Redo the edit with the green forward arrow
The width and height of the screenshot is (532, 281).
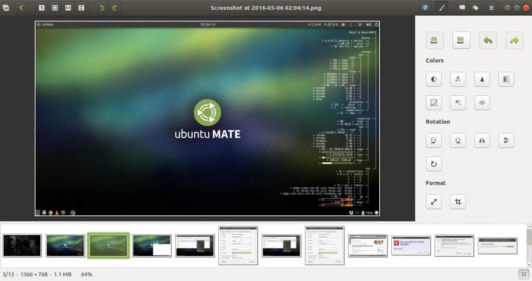click(514, 40)
